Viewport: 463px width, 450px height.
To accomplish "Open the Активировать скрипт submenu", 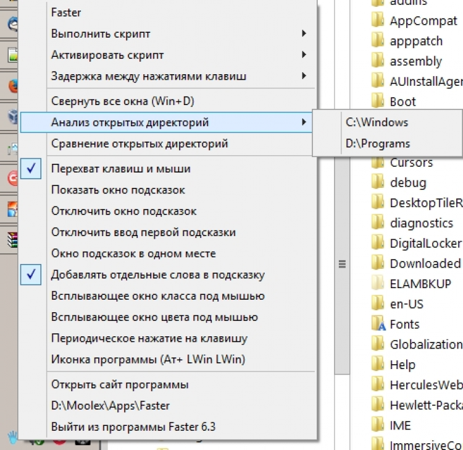I will pyautogui.click(x=167, y=55).
